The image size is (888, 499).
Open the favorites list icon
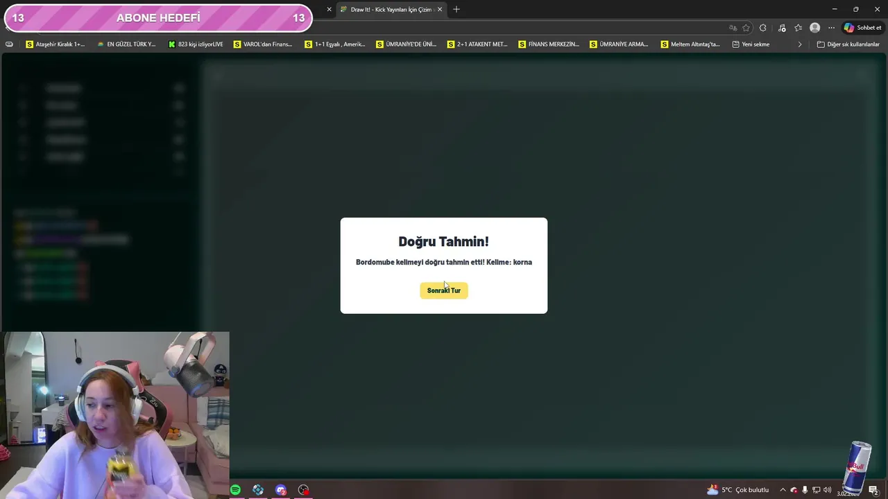tap(799, 28)
